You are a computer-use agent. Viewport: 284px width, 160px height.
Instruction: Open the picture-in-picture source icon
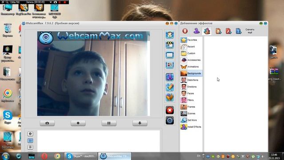(x=170, y=65)
